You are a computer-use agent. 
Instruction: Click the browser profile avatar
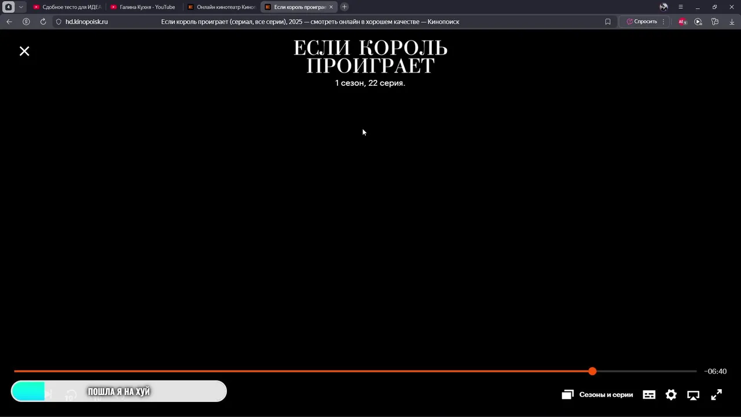click(x=664, y=7)
